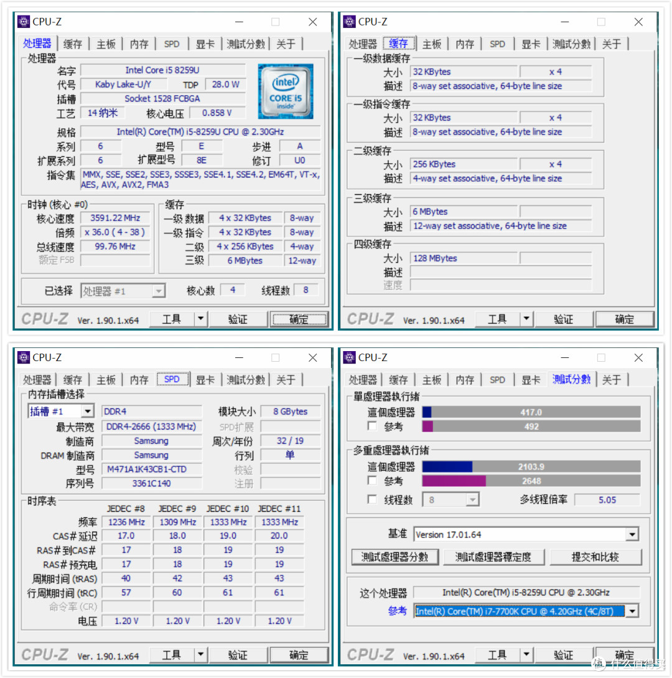Click the 型号 M471A1K43CB1-CTD field
672x678 pixels.
click(152, 469)
